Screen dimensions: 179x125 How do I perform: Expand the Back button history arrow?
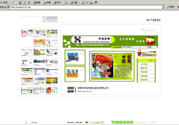[x=9, y=3]
